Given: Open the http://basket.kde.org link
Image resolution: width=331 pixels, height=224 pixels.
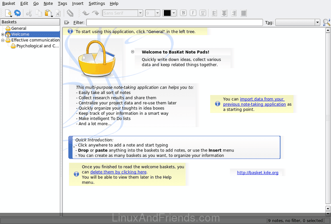Looking at the screenshot, I should (257, 173).
